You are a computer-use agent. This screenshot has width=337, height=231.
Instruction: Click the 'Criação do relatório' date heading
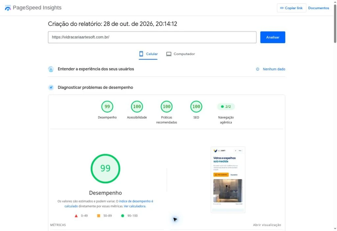pyautogui.click(x=113, y=24)
